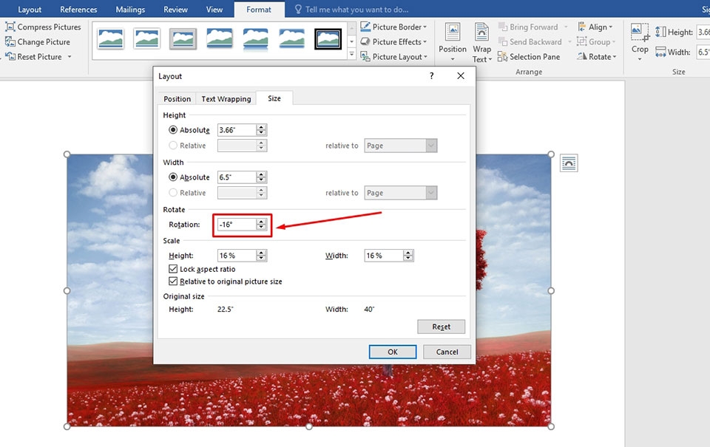Click the Compress Pictures label
This screenshot has height=447, width=710.
point(49,27)
